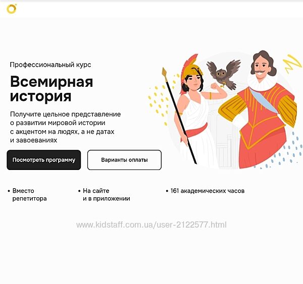Click the yellow zigzag scribble decoration
Screen dimensions: 303x284
coord(292,64)
